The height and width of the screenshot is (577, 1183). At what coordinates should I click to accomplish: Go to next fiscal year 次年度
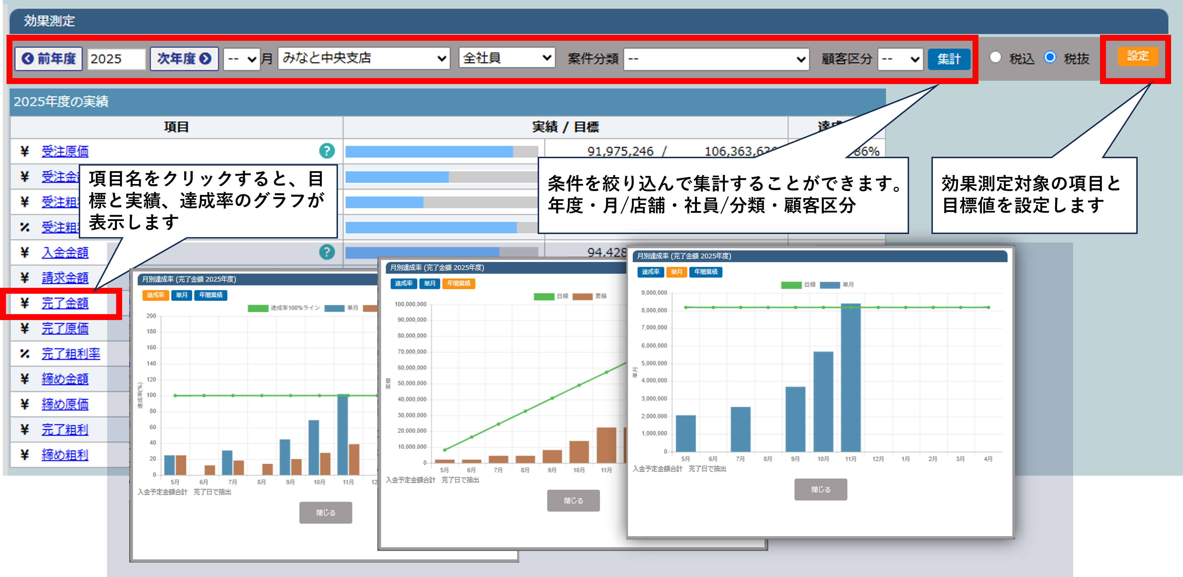click(184, 59)
